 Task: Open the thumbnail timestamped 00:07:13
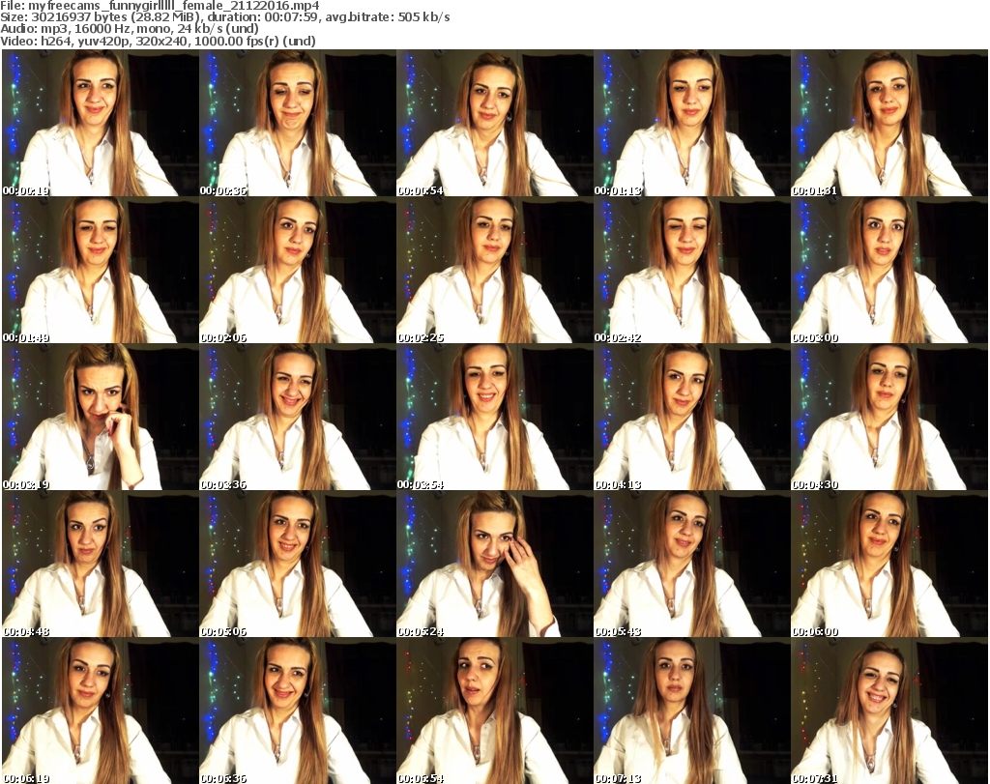691,711
